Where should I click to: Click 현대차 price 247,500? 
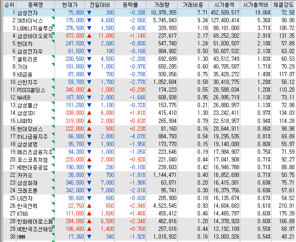pos(75,44)
